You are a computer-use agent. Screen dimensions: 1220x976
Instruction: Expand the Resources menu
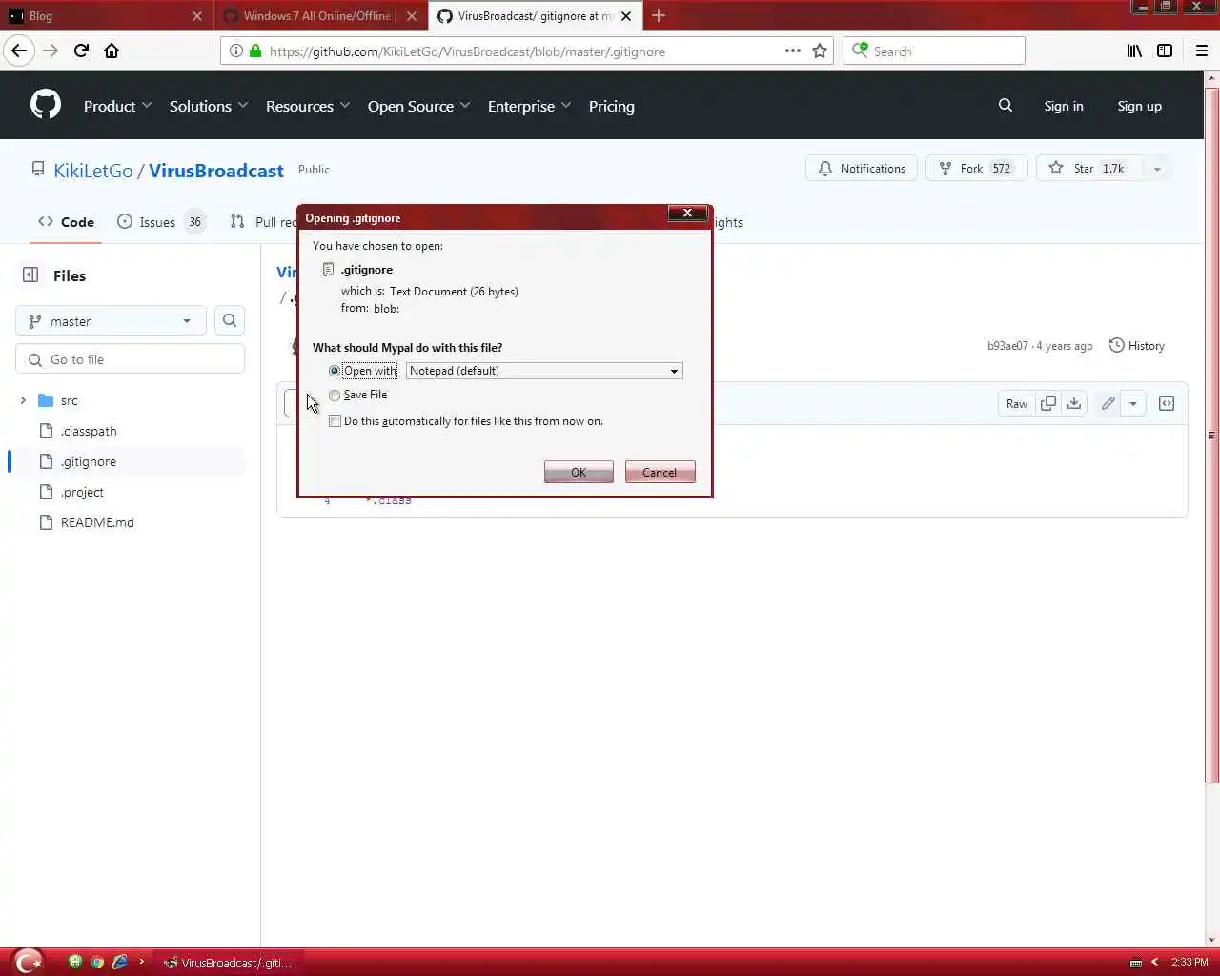308,106
